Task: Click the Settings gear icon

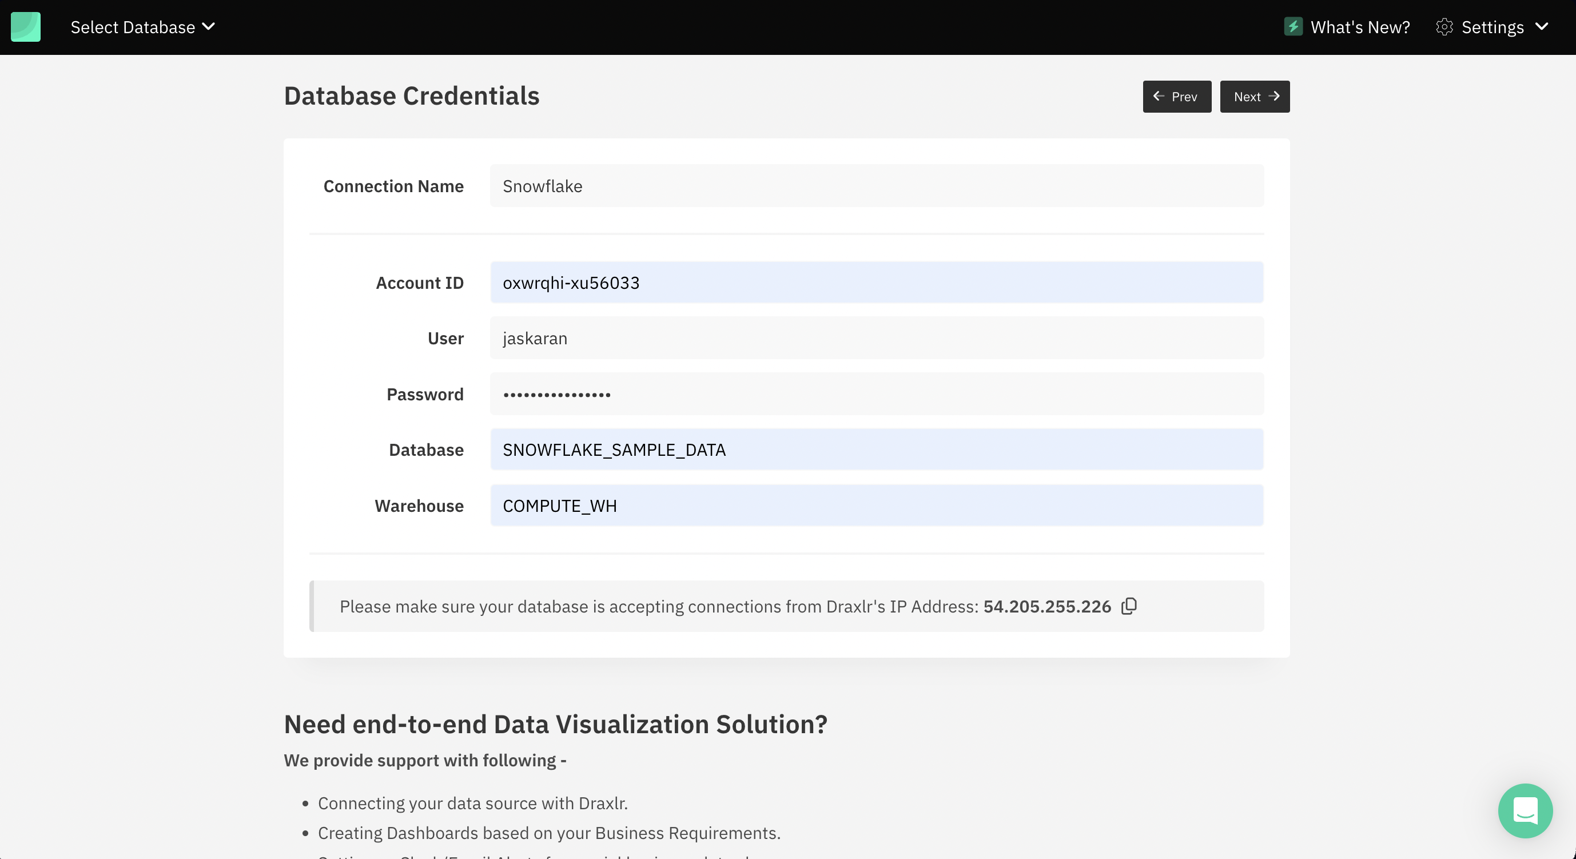Action: pyautogui.click(x=1444, y=27)
